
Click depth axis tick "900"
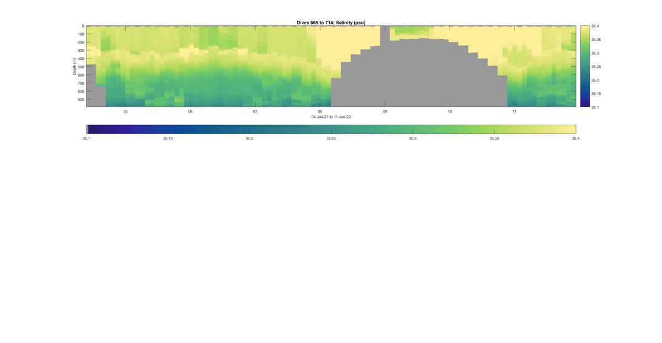coord(81,100)
